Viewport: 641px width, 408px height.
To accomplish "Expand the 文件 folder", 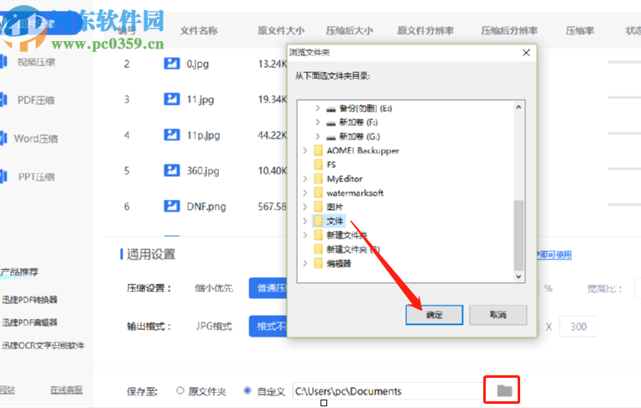I will (305, 221).
